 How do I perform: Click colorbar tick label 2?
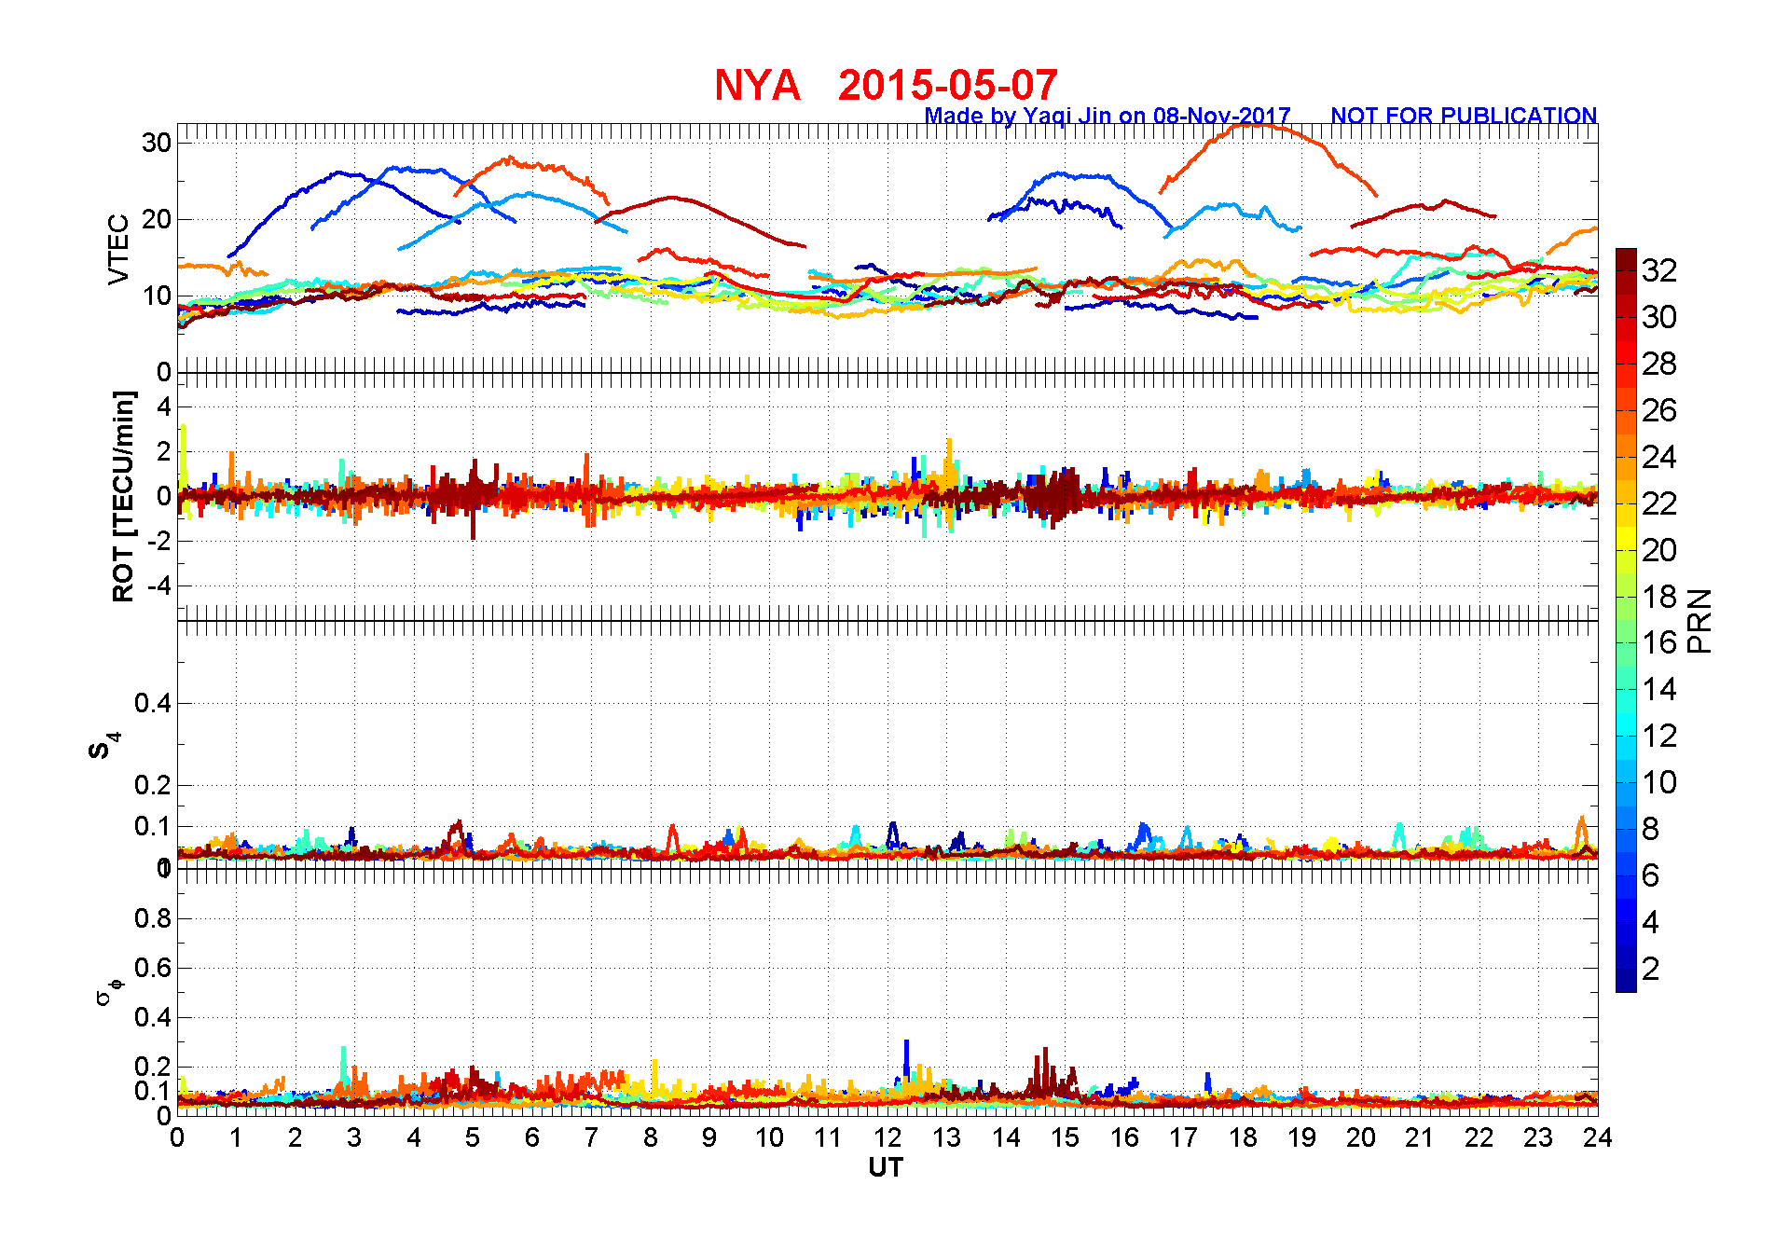pyautogui.click(x=1651, y=969)
